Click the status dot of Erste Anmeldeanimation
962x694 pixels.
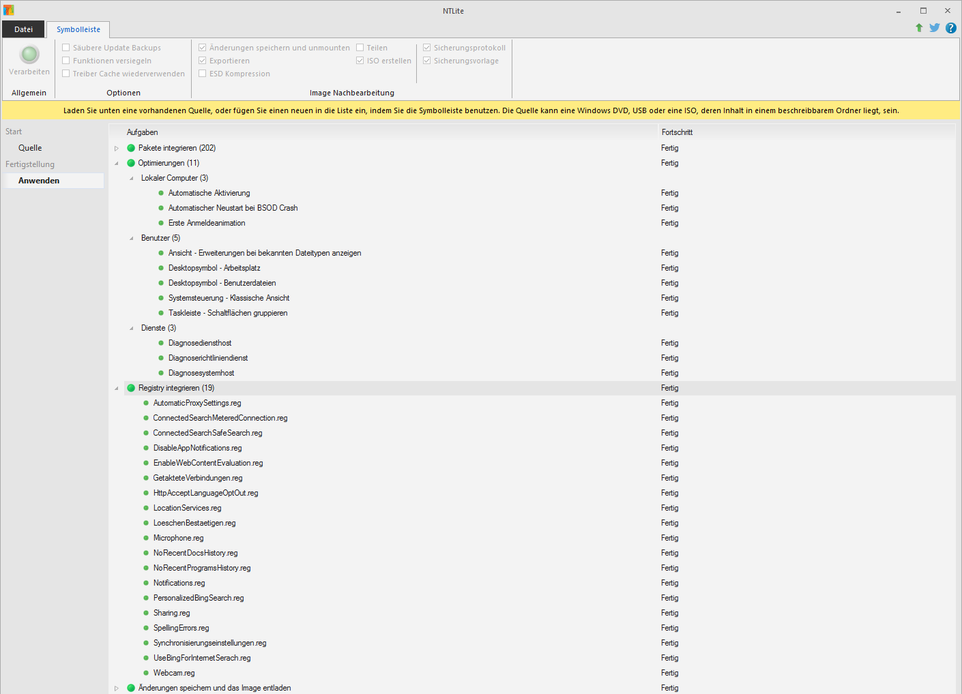tap(161, 223)
